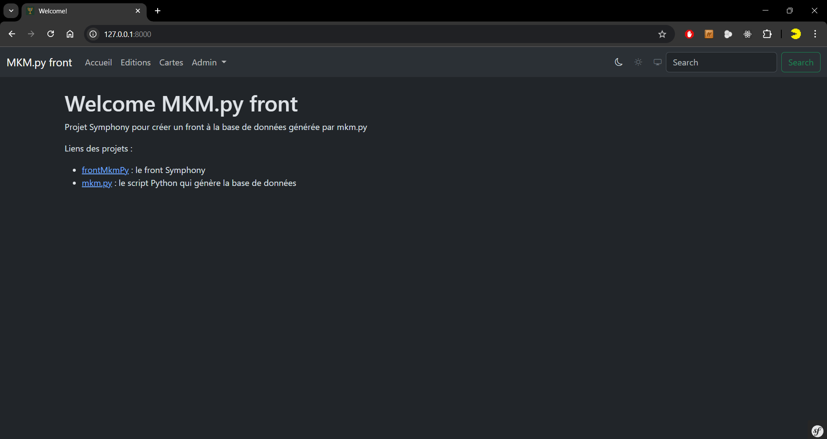
Task: Navigate to Editions in the navbar
Action: [x=136, y=62]
